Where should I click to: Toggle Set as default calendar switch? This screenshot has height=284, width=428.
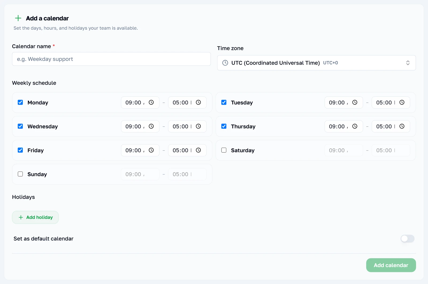point(407,239)
